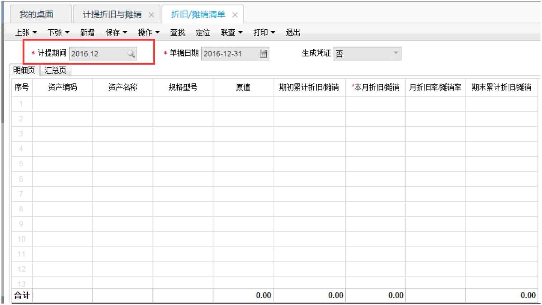Click the 本月折旧/摊销 column header

(375, 87)
